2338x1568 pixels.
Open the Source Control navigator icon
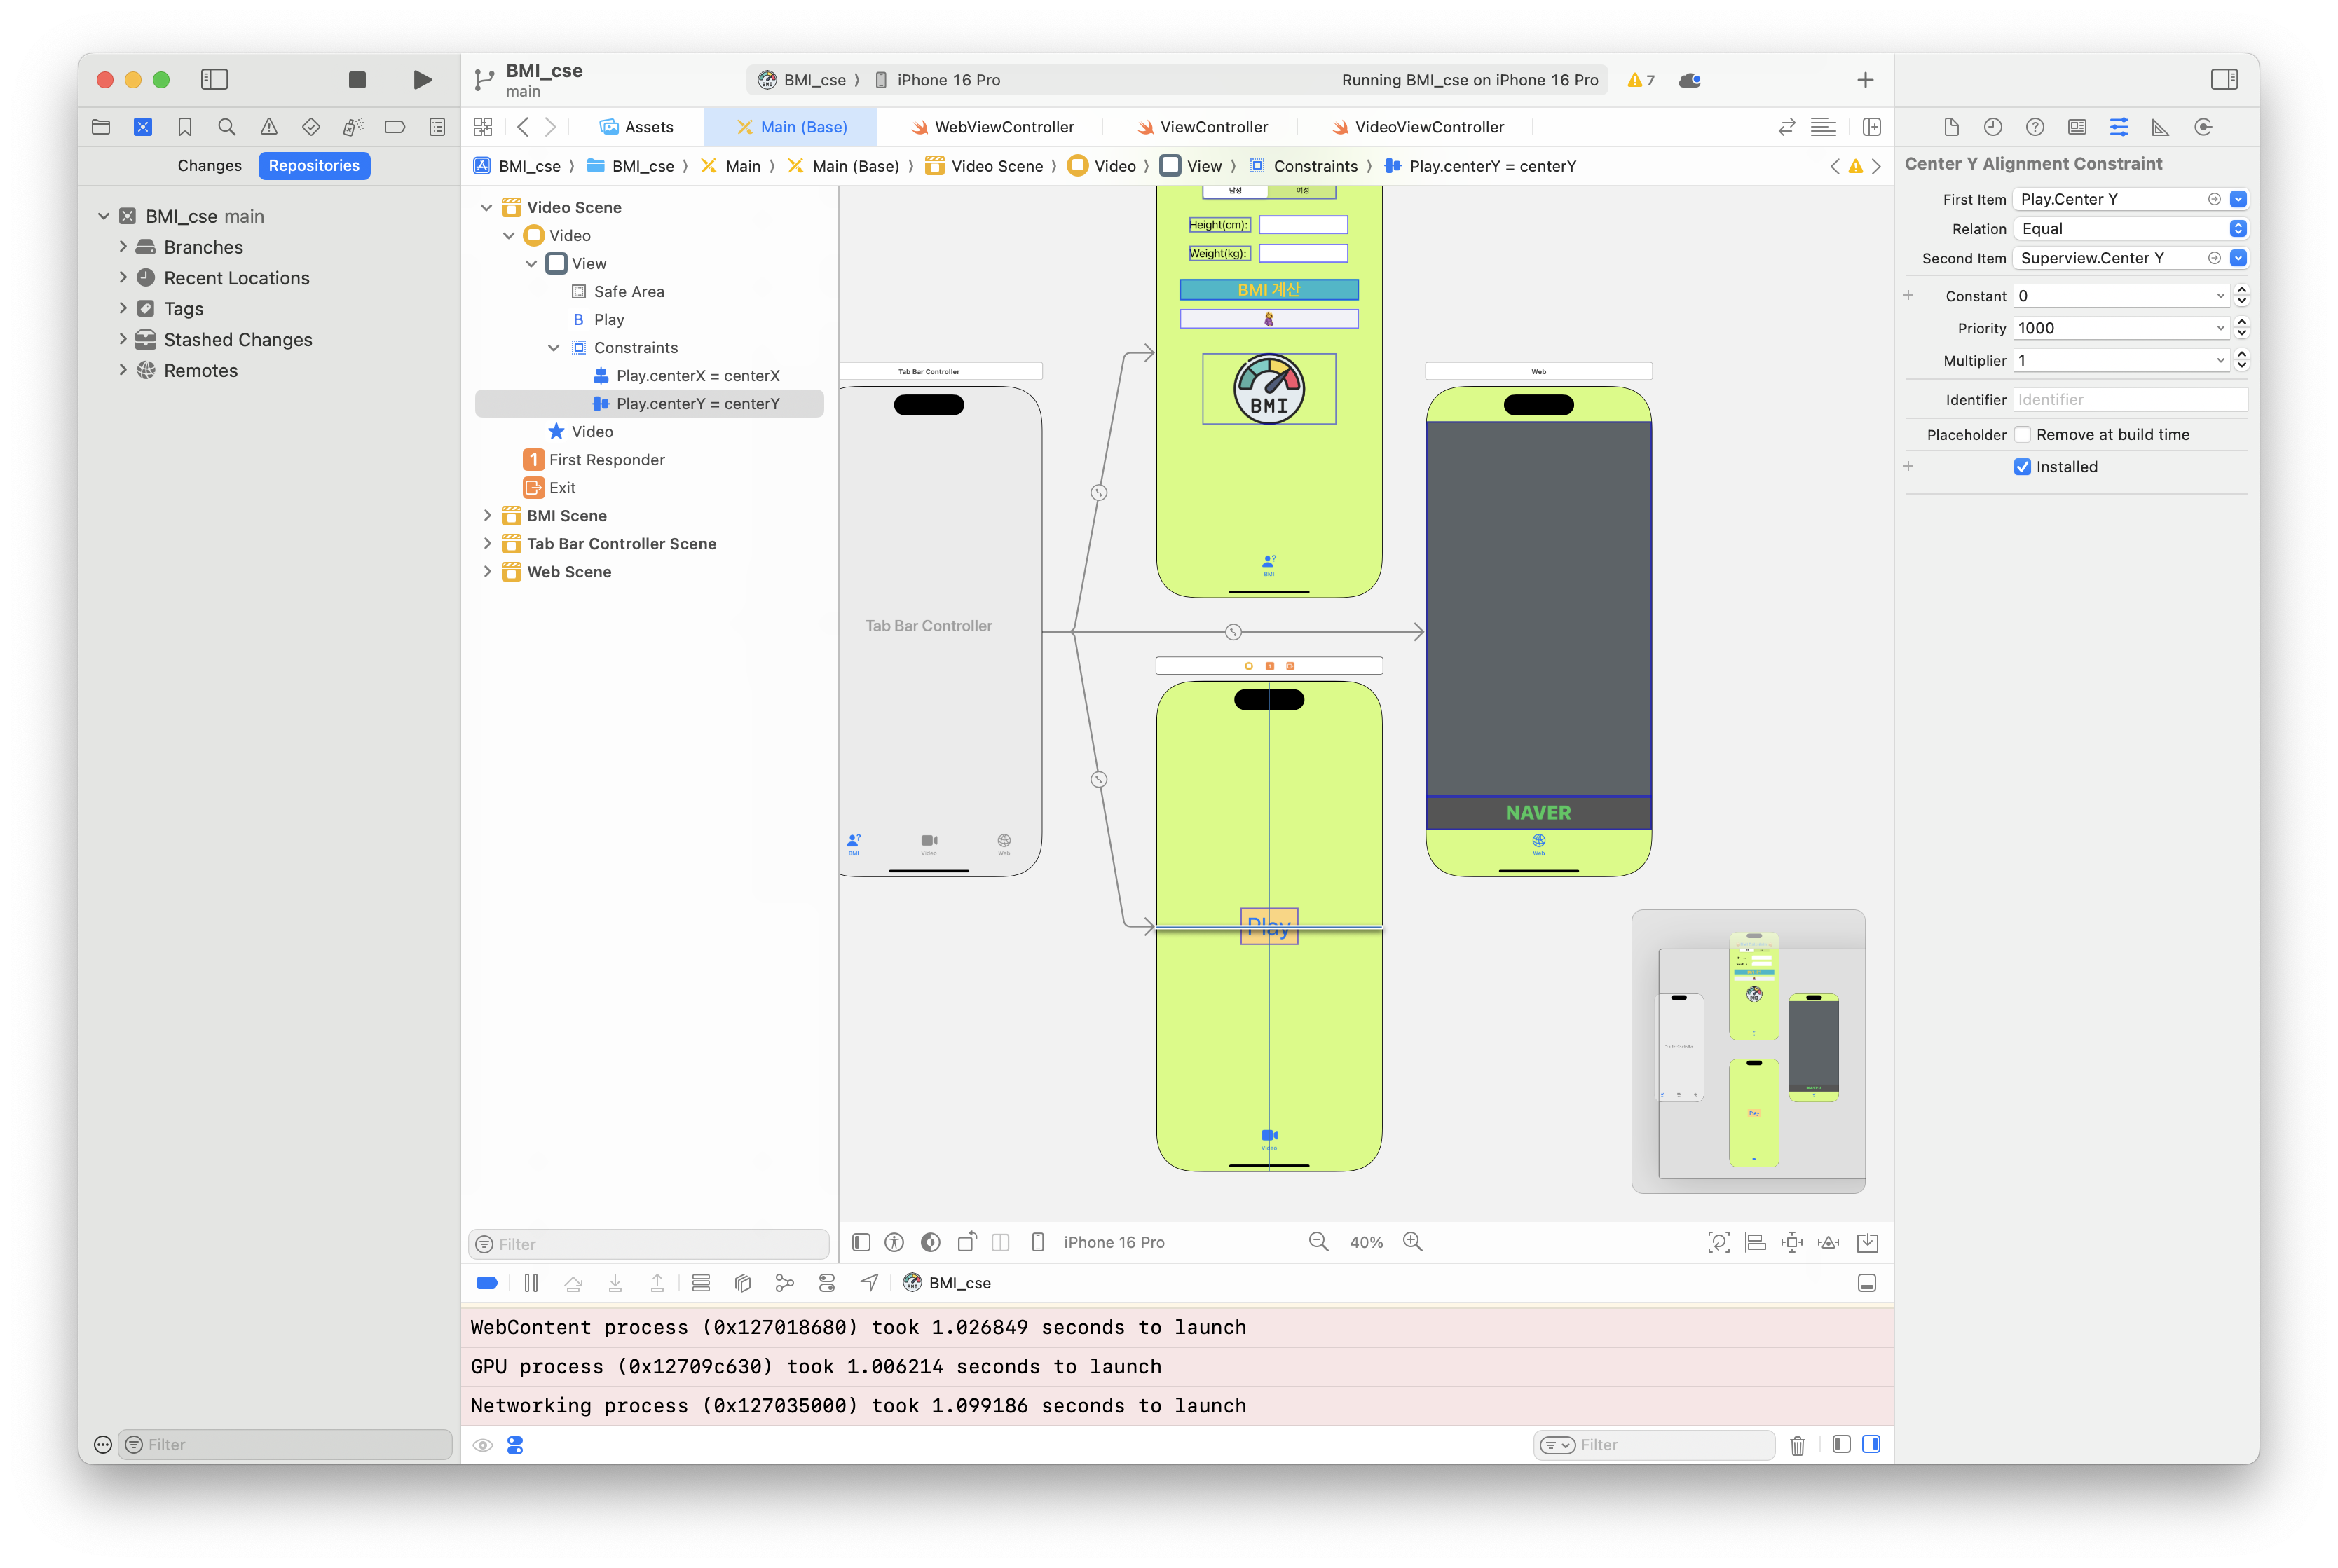pyautogui.click(x=143, y=127)
